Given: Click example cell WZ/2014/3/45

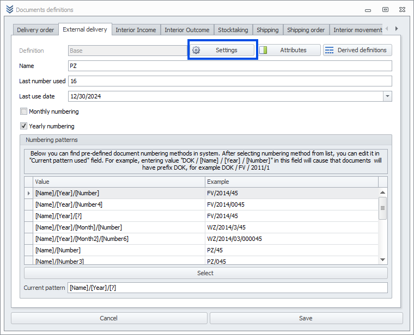Looking at the screenshot, I should click(x=291, y=227).
